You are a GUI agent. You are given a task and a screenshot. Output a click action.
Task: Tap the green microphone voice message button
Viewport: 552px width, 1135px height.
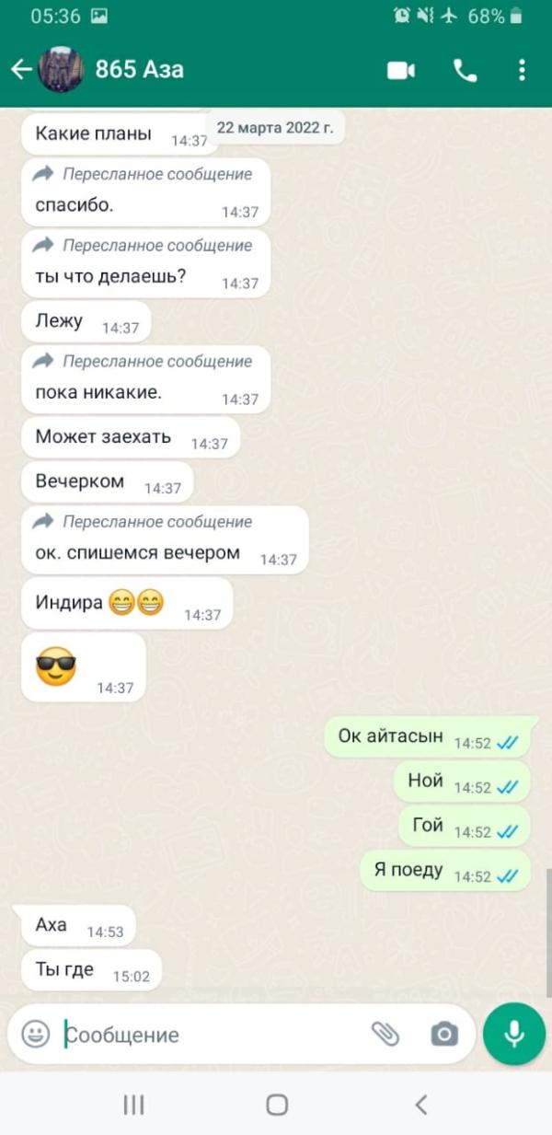click(514, 1034)
